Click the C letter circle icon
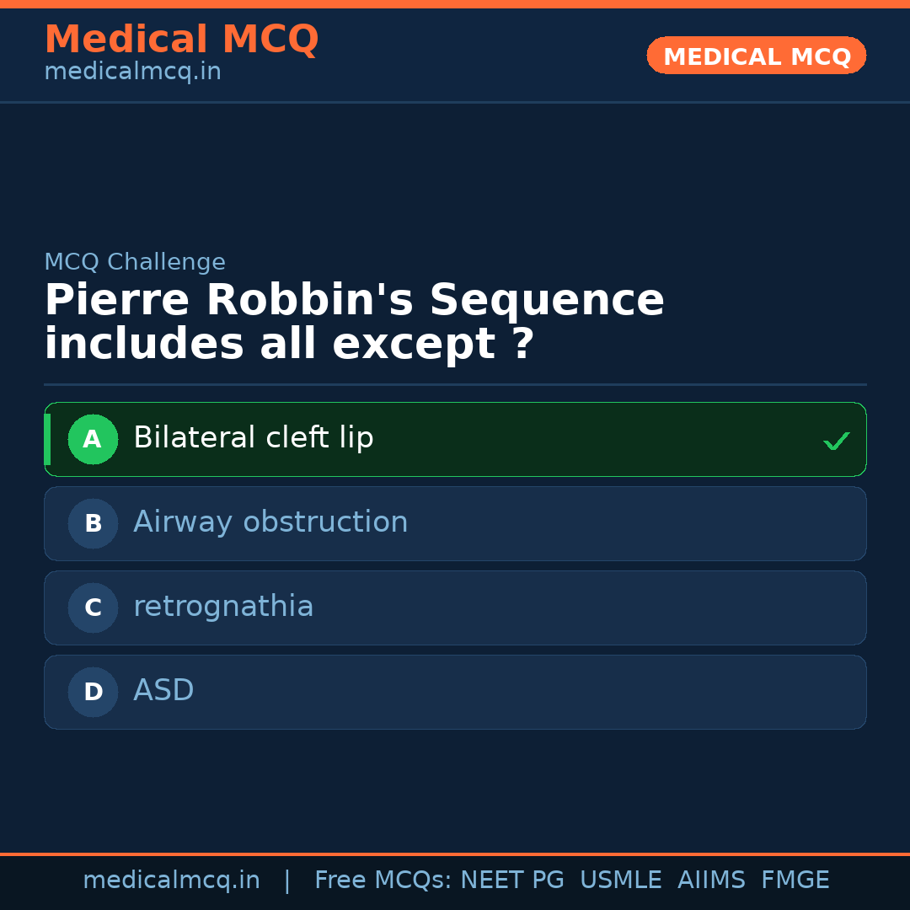Image resolution: width=910 pixels, height=910 pixels. 93,608
